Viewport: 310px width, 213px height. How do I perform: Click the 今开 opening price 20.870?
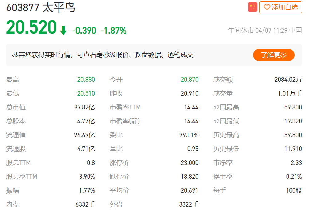[x=190, y=80]
